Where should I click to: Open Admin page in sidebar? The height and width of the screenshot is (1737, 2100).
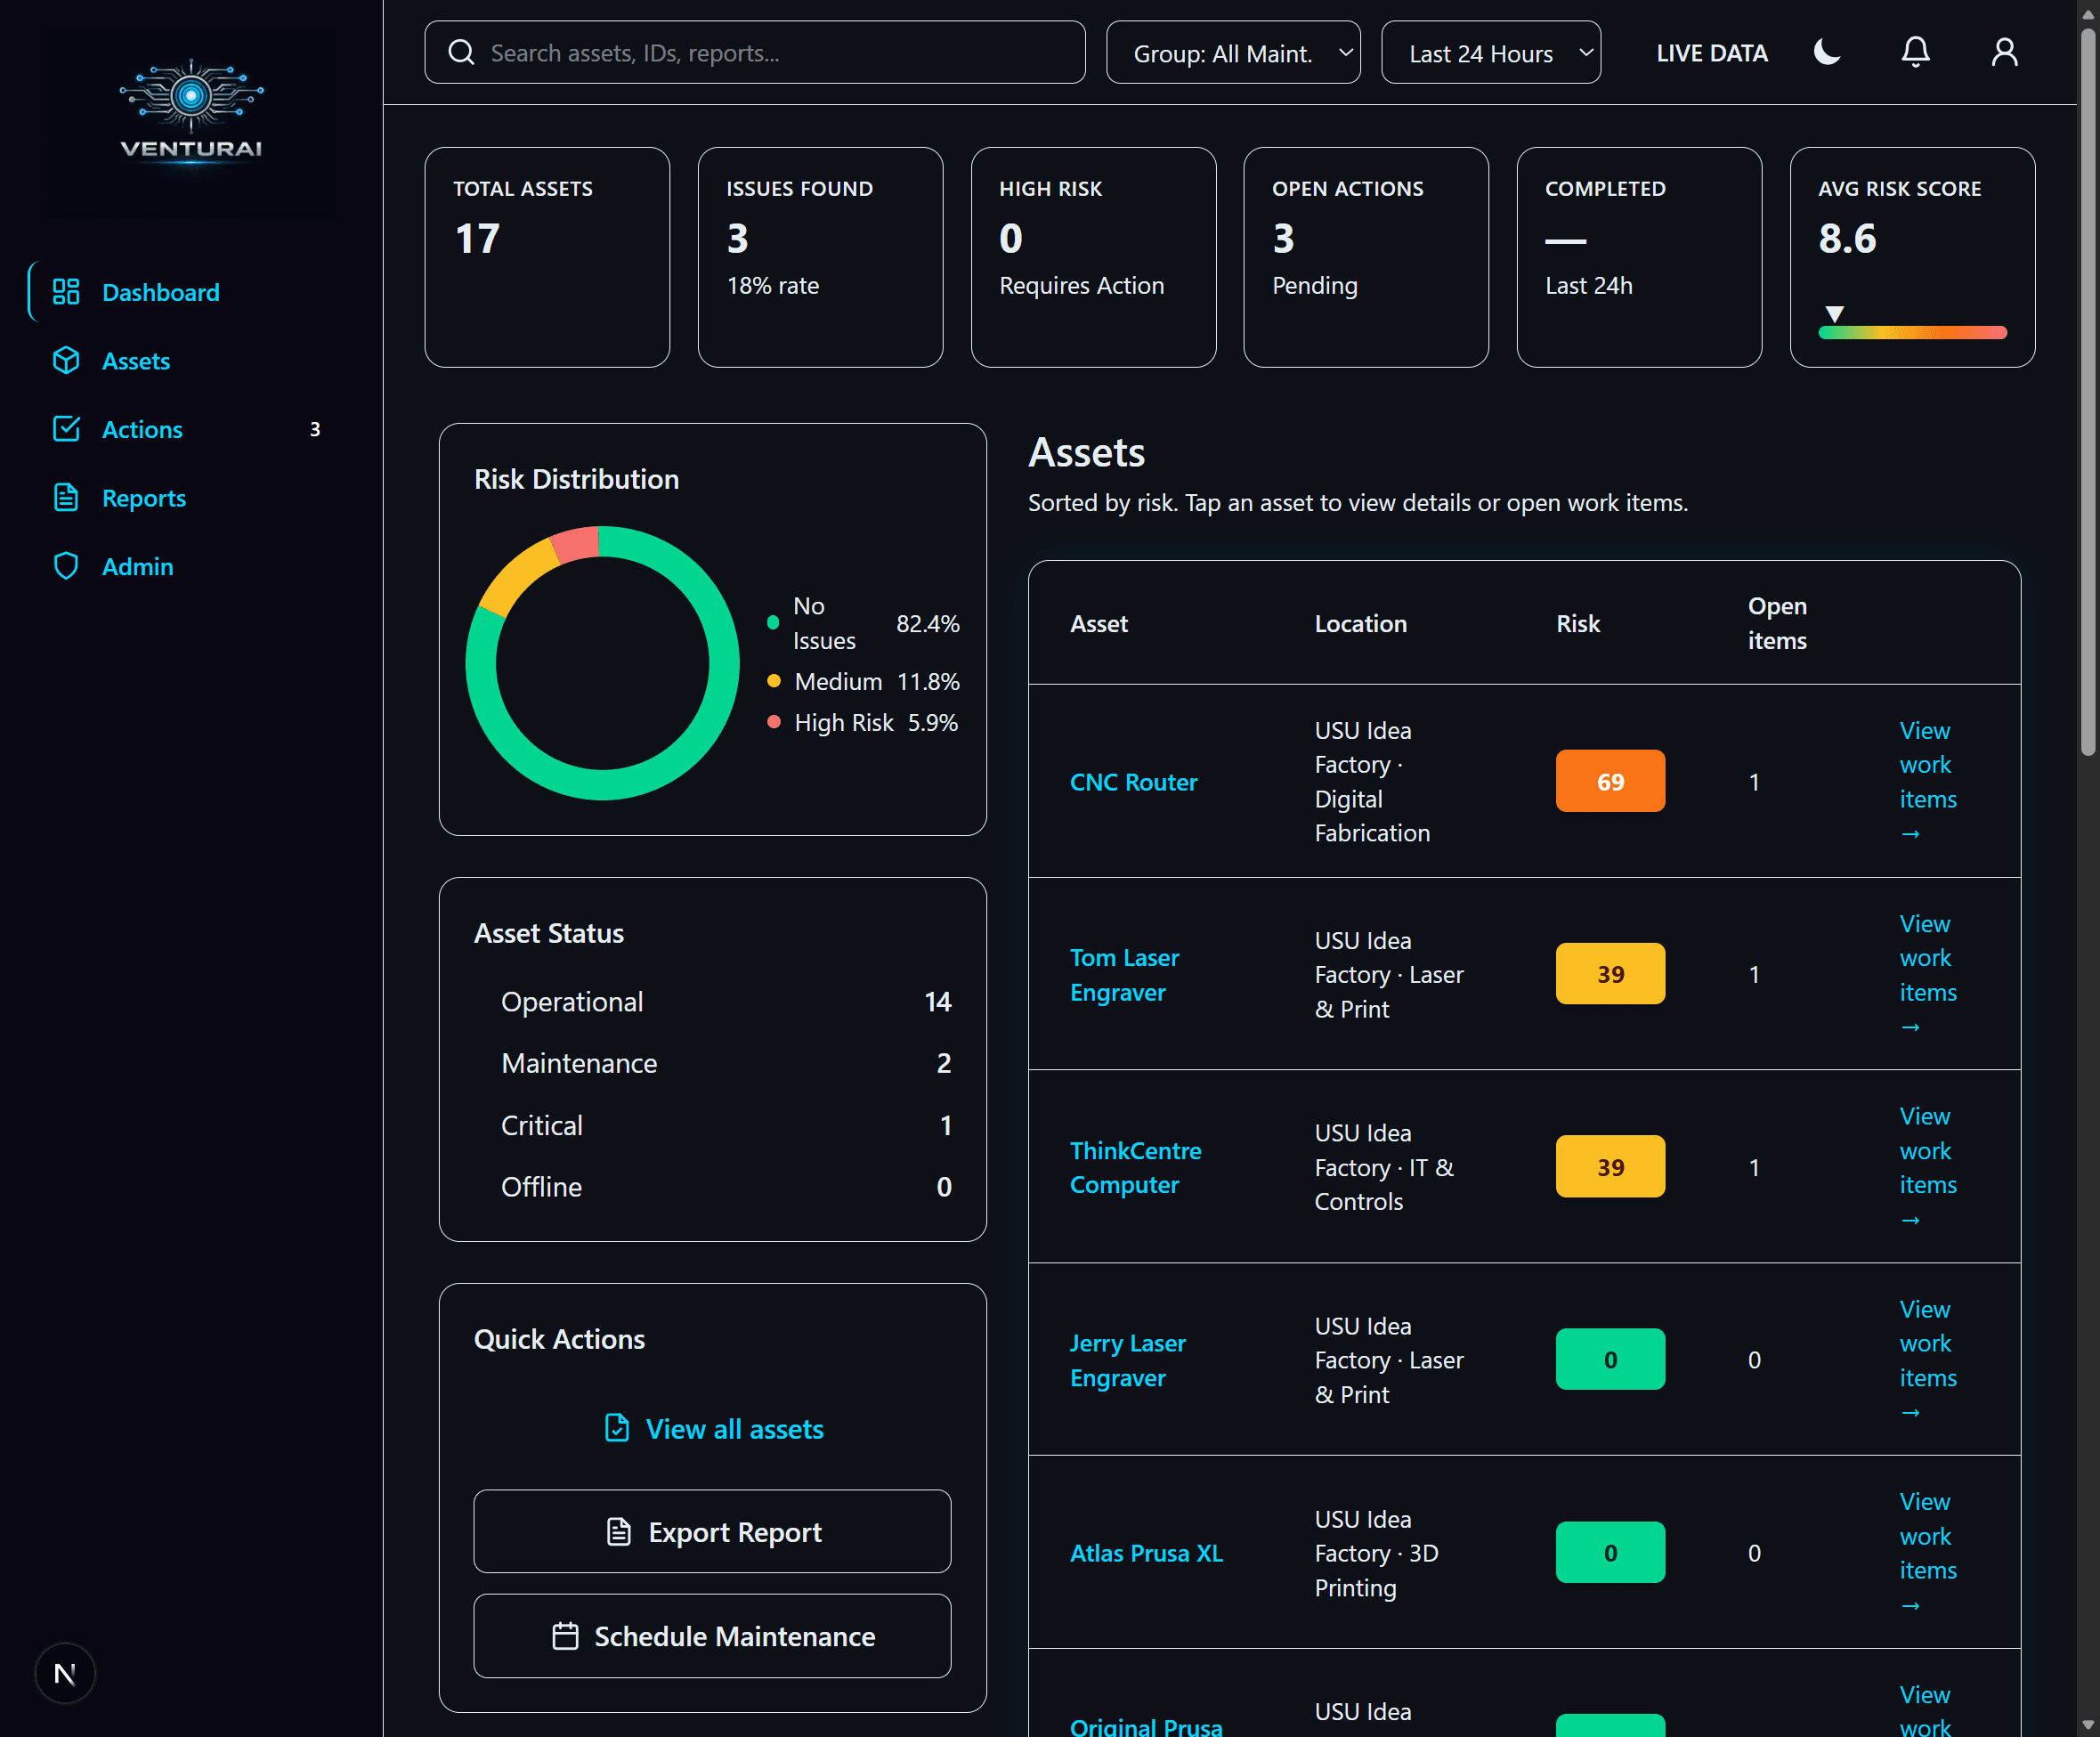(x=190, y=566)
